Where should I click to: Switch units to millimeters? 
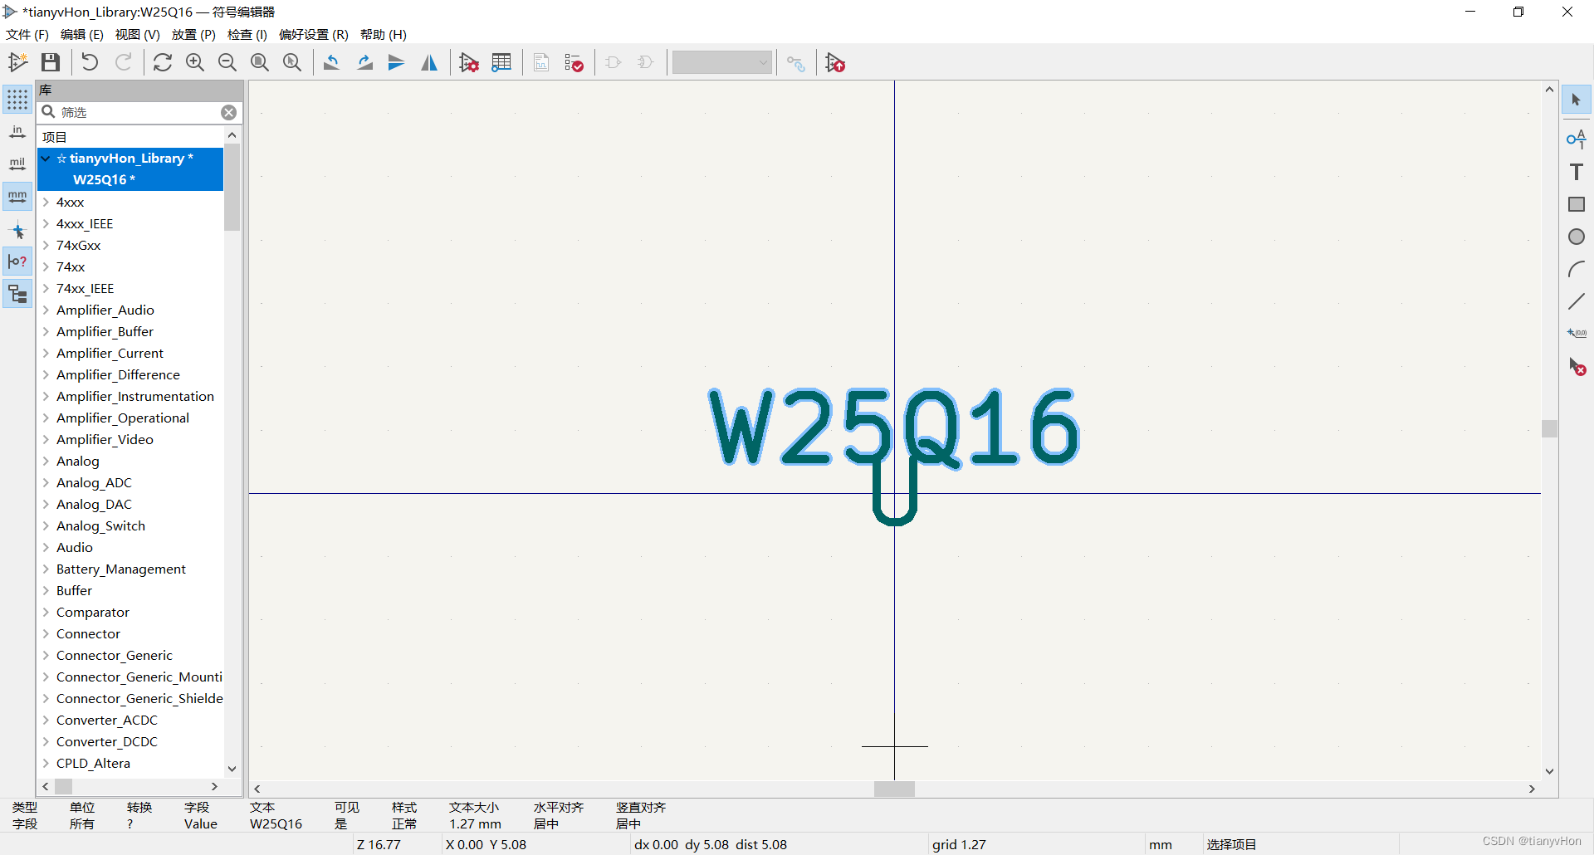tap(17, 197)
